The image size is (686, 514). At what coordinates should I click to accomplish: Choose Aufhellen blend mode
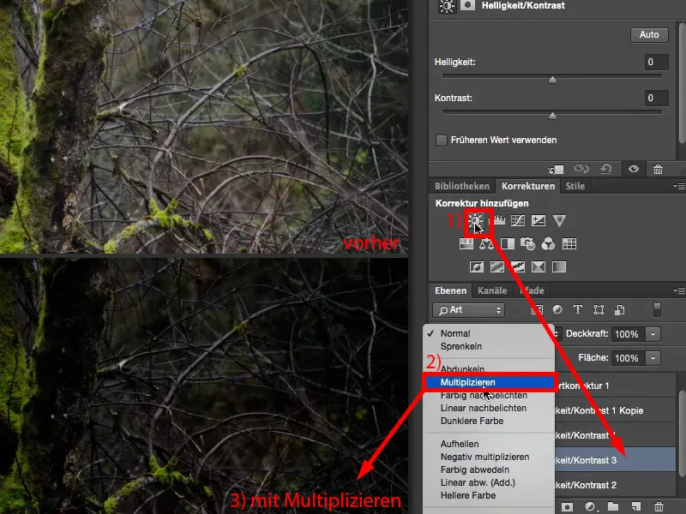click(489, 444)
